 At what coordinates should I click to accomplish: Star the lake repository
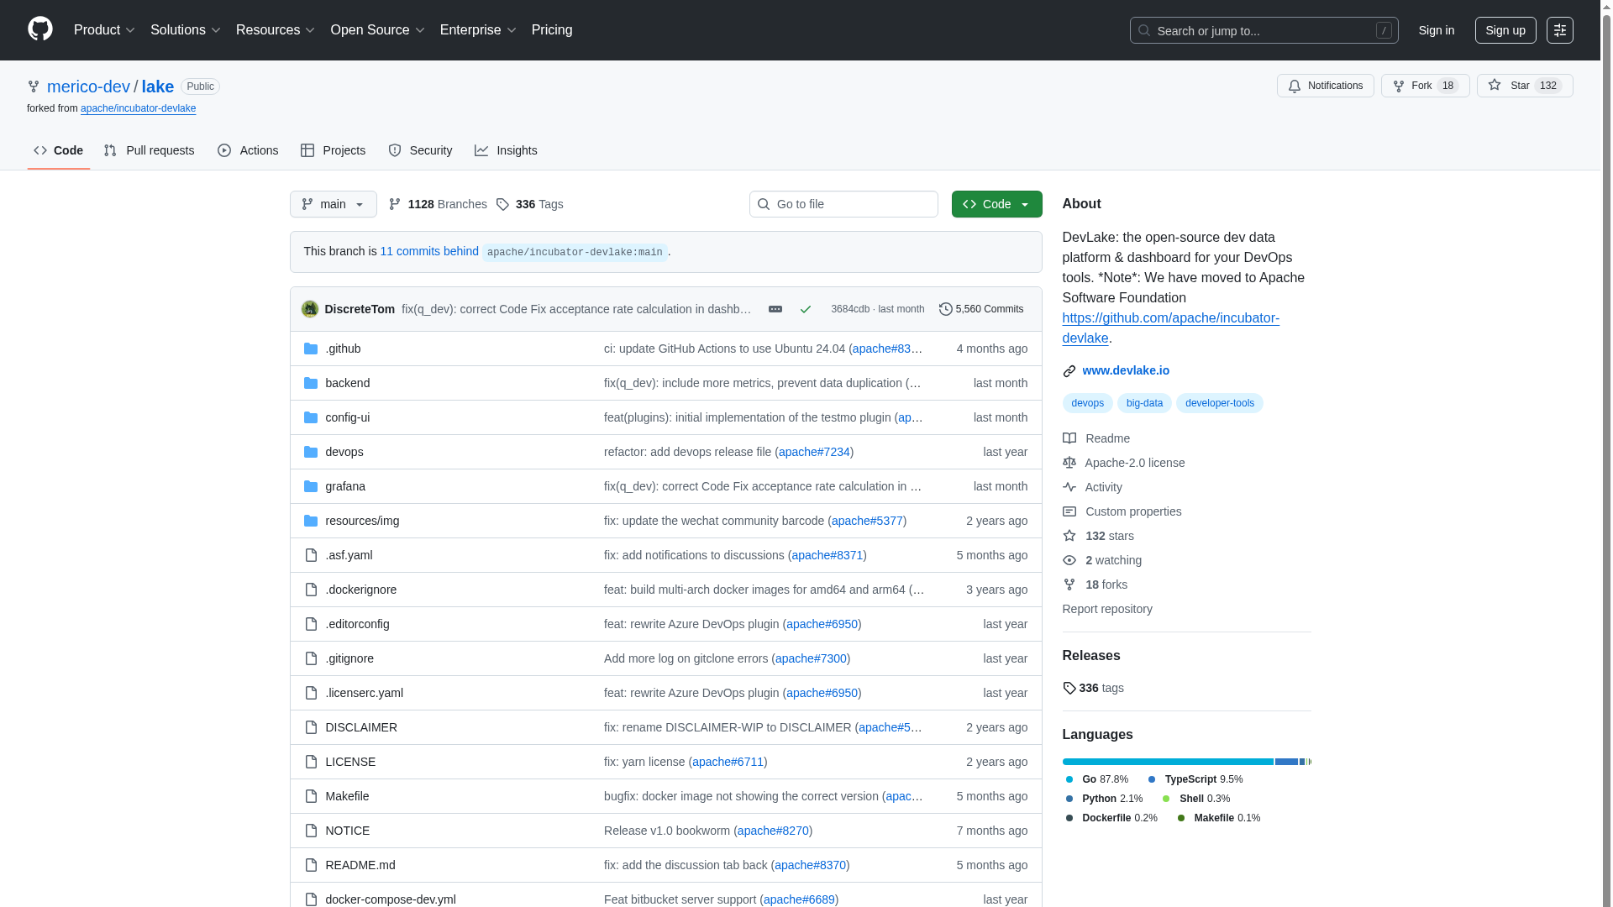[1525, 86]
